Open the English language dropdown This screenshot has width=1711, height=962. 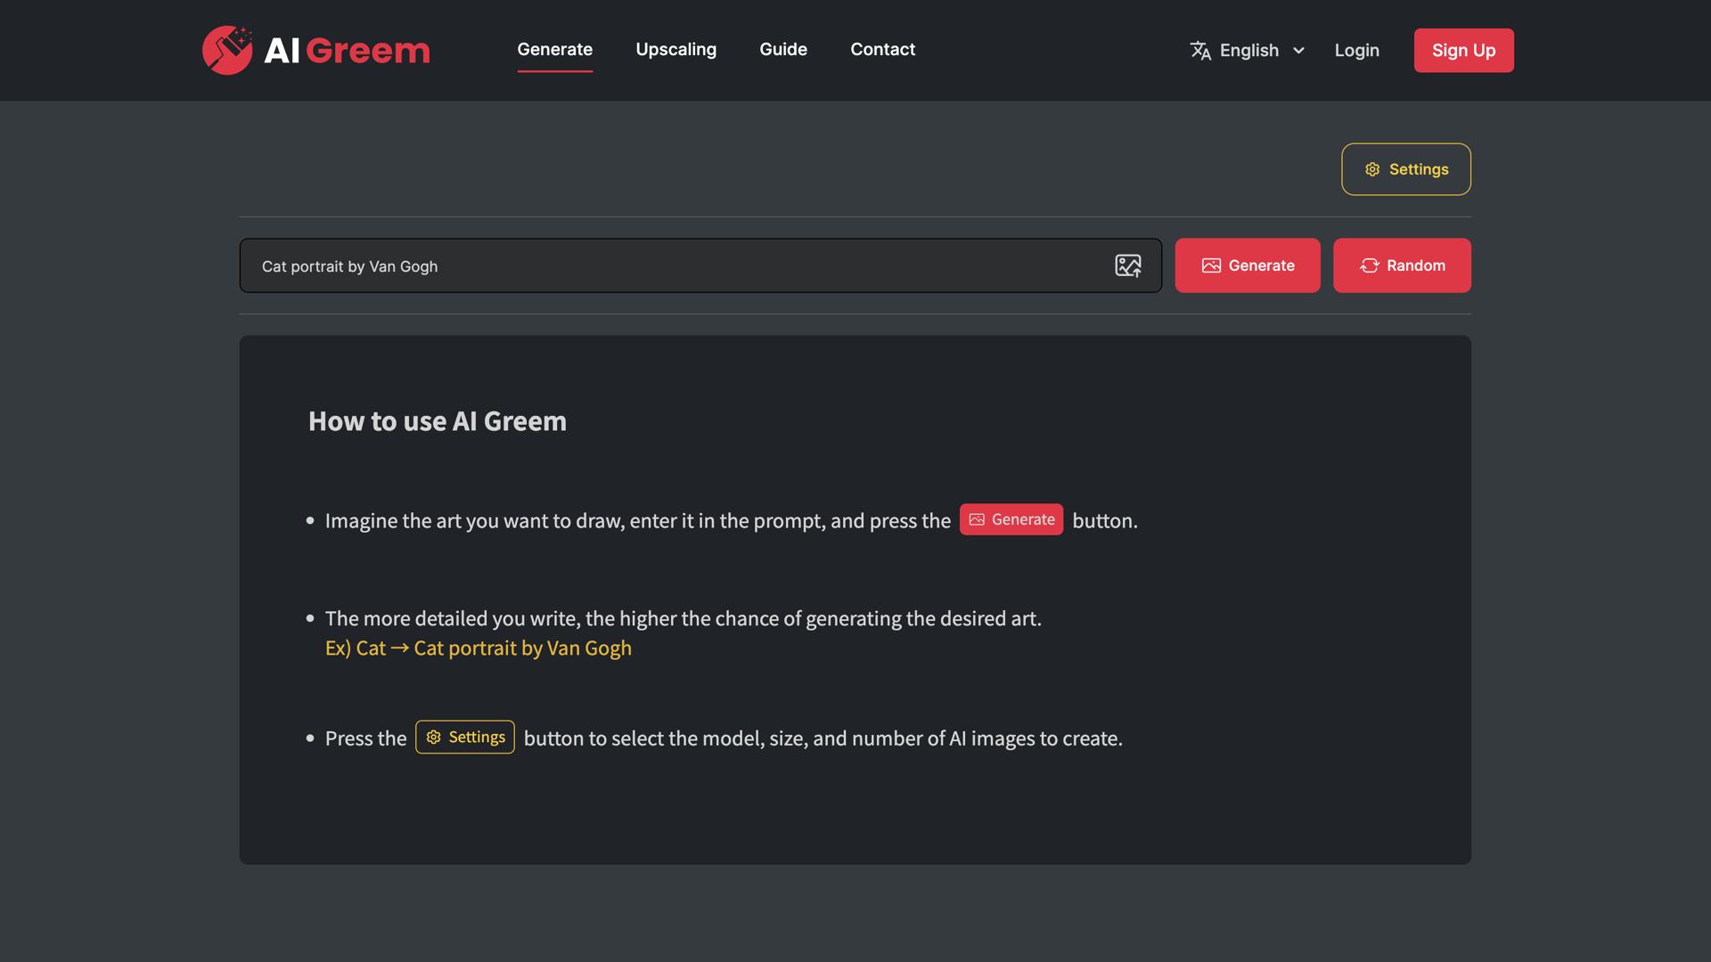1248,50
